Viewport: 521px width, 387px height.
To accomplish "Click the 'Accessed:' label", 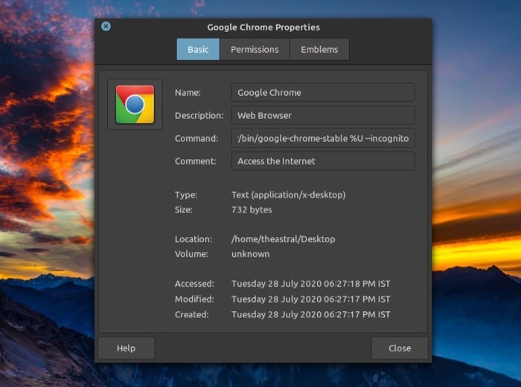I will point(194,284).
